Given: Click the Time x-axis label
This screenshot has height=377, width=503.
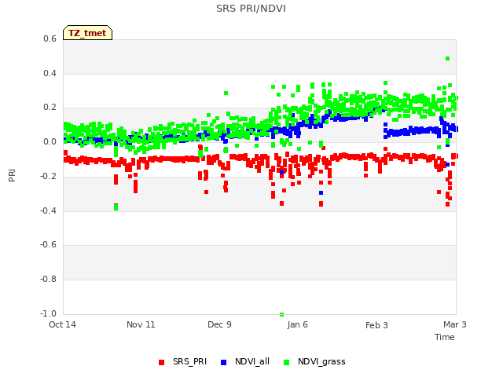Looking at the screenshot, I should click(445, 337).
